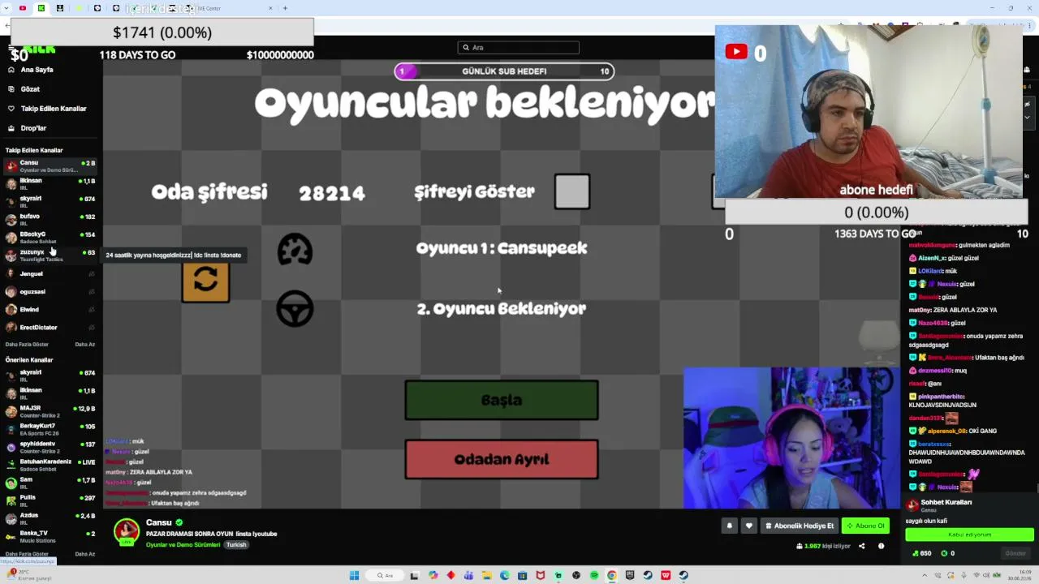Viewport: 1039px width, 584px height.
Task: Open the Oyunlar ve Demo Sürümleri category link
Action: click(183, 545)
